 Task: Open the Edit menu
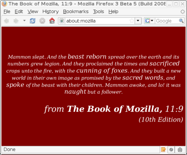(19, 12)
